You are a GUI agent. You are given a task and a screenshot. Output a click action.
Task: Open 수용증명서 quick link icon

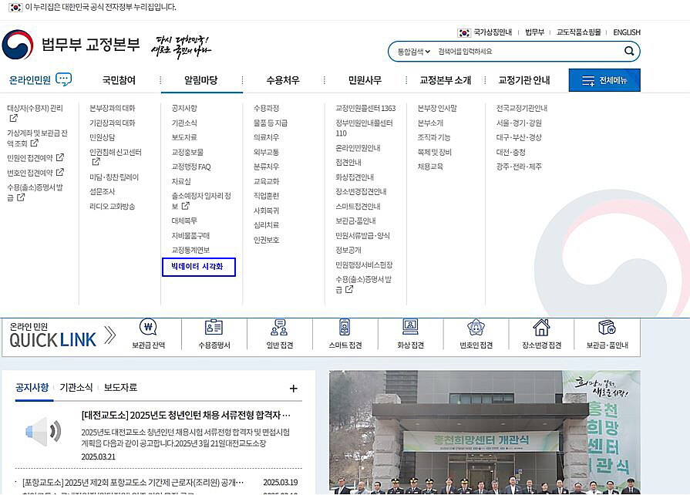pyautogui.click(x=214, y=328)
